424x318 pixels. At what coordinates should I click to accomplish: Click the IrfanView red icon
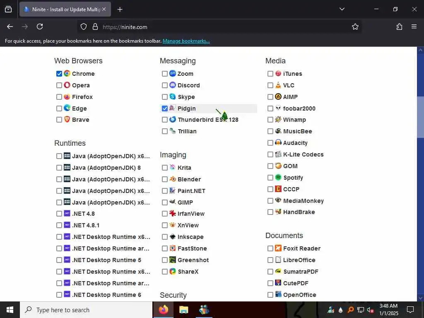coord(173,213)
